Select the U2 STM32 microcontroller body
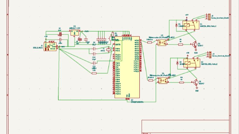 pos(127,67)
